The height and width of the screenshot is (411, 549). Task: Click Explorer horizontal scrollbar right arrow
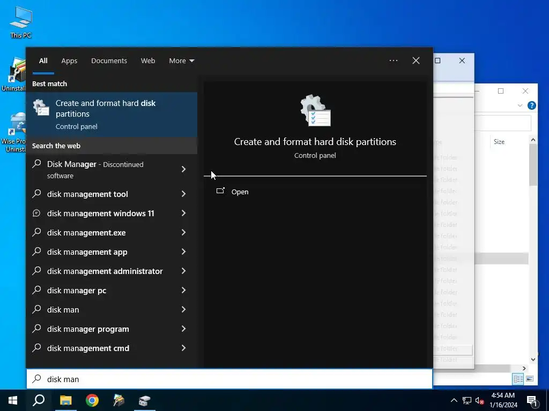[x=524, y=368]
